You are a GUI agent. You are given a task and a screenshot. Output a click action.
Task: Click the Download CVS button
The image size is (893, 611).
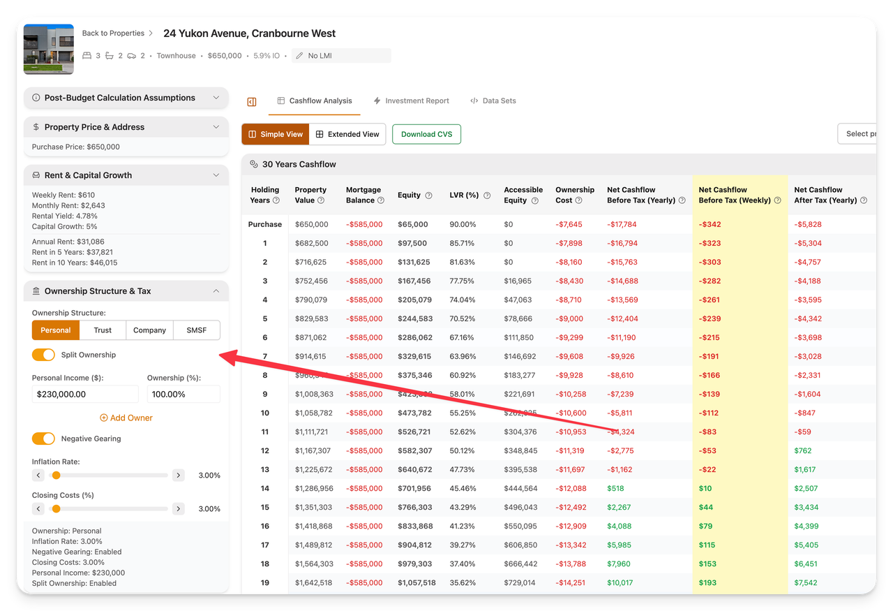pyautogui.click(x=427, y=134)
